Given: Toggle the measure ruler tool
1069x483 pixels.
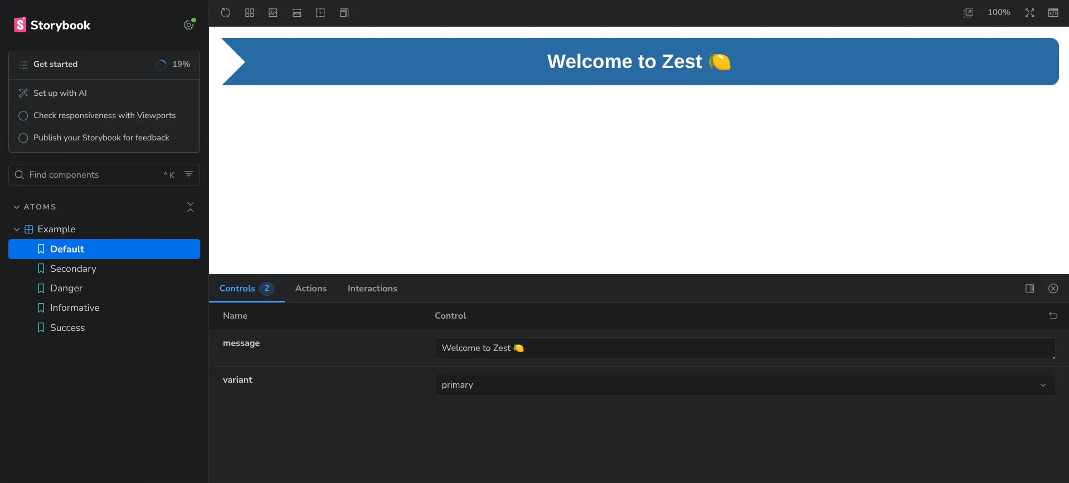Looking at the screenshot, I should 297,13.
